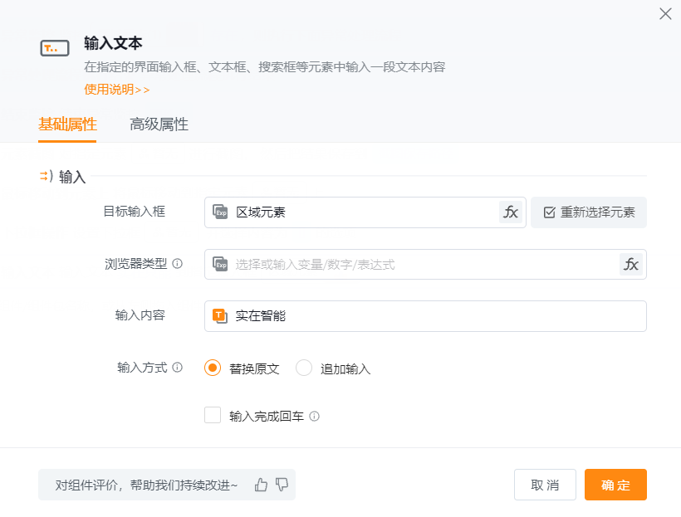Click info icon beside 输入完成回车

click(315, 417)
